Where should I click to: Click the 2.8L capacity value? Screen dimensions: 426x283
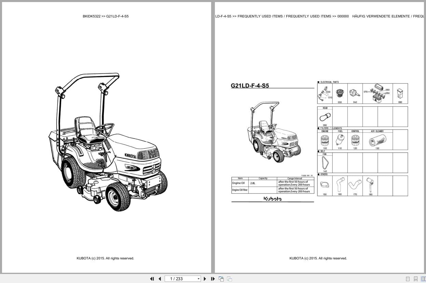click(x=253, y=184)
